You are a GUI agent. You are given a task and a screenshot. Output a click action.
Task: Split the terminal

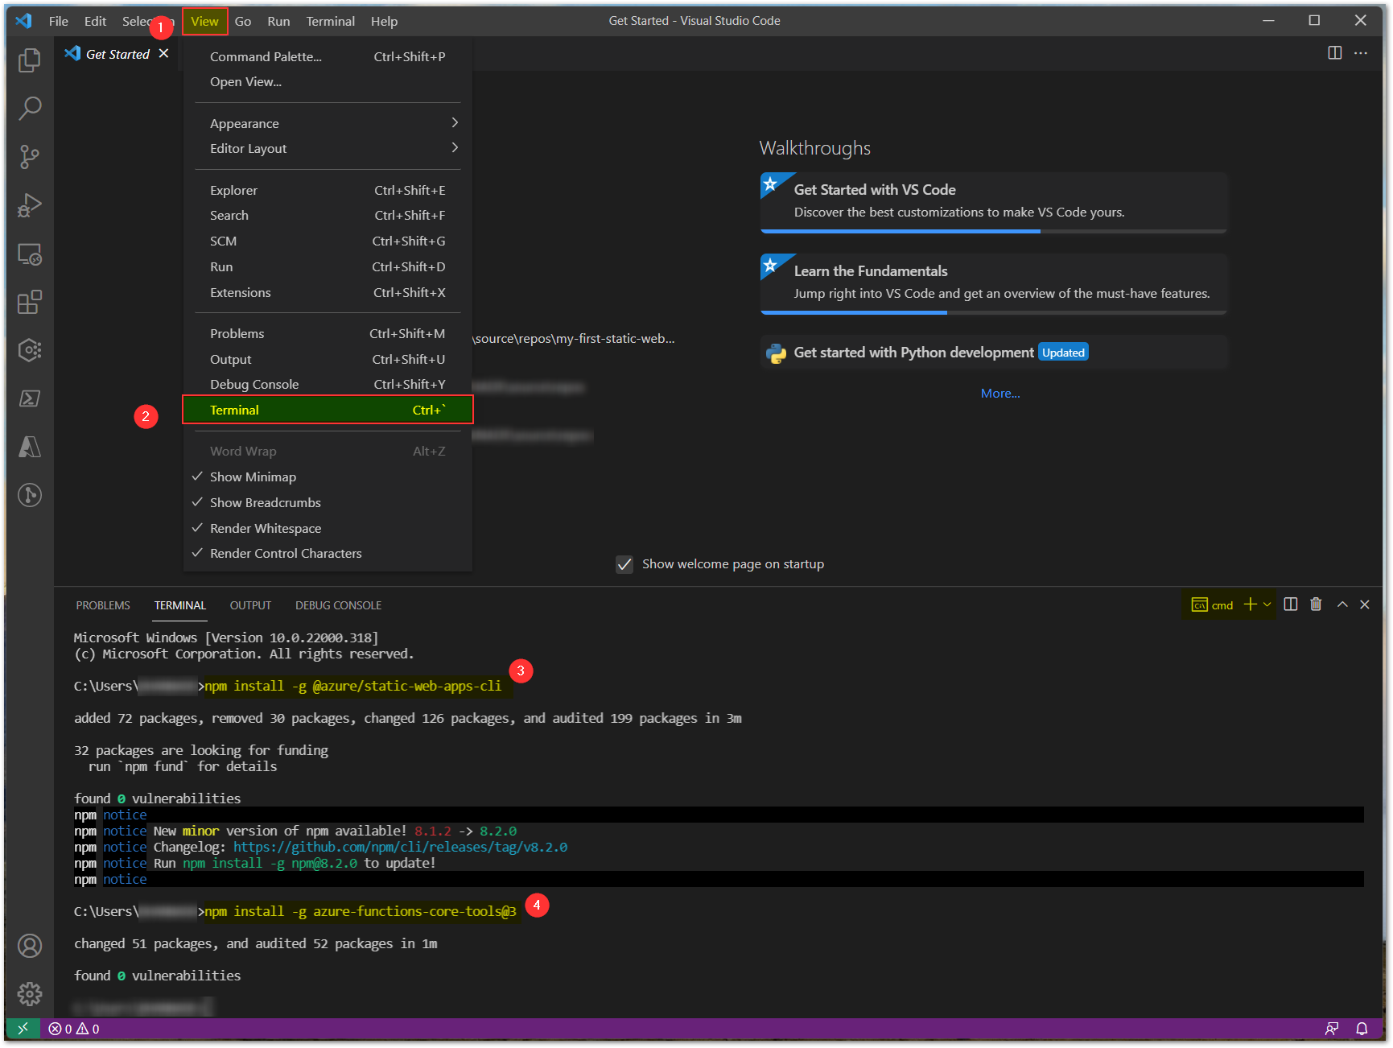pos(1291,604)
